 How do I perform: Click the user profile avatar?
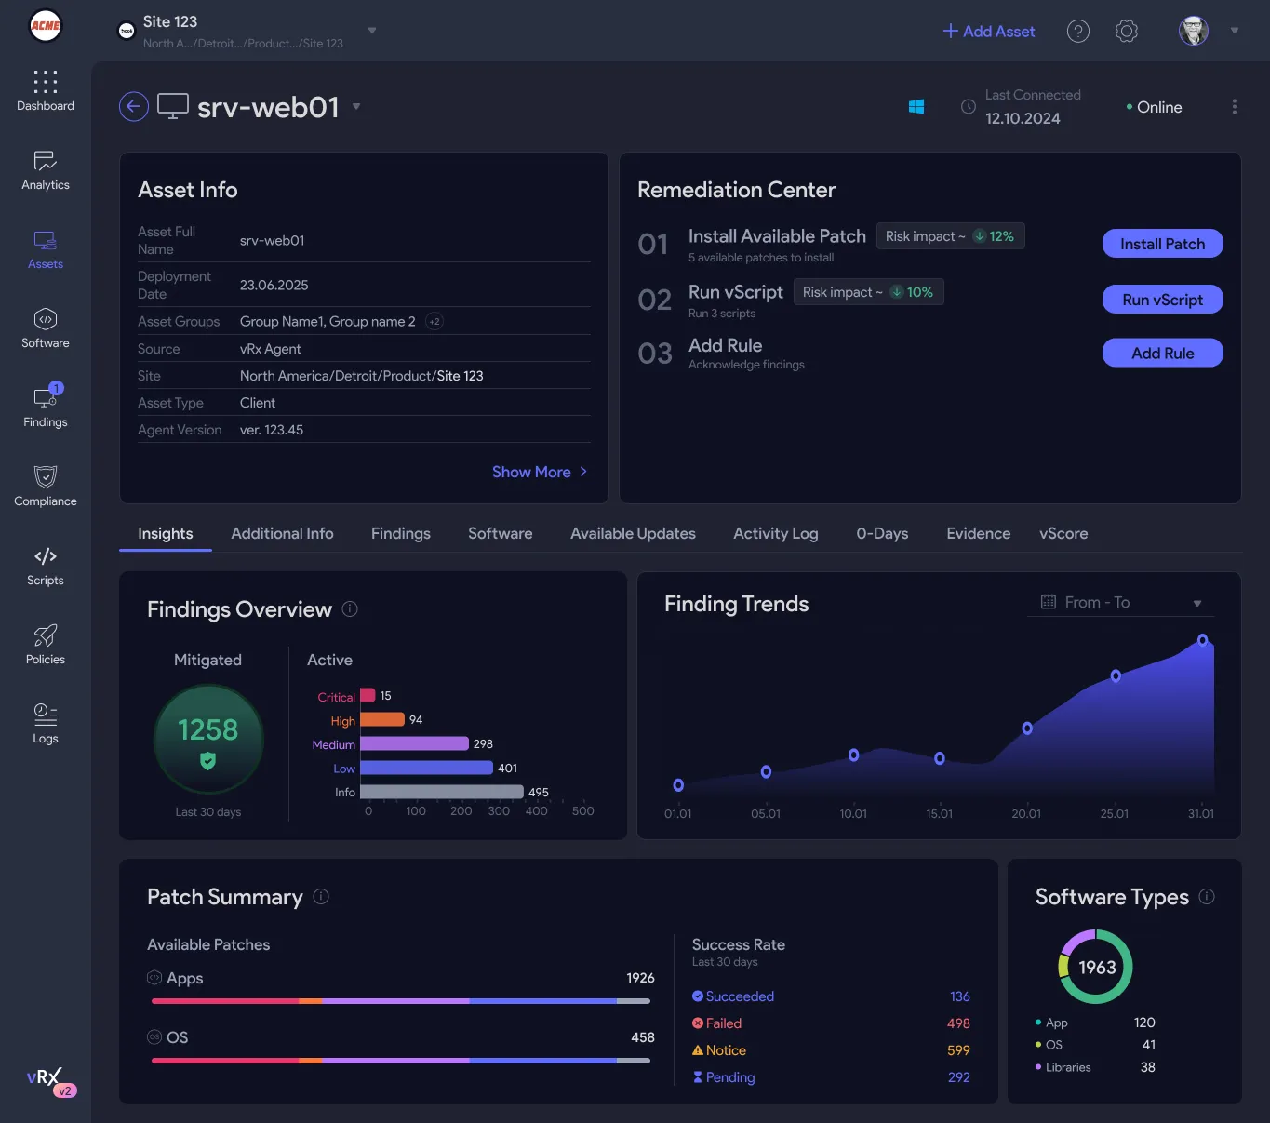coord(1194,31)
